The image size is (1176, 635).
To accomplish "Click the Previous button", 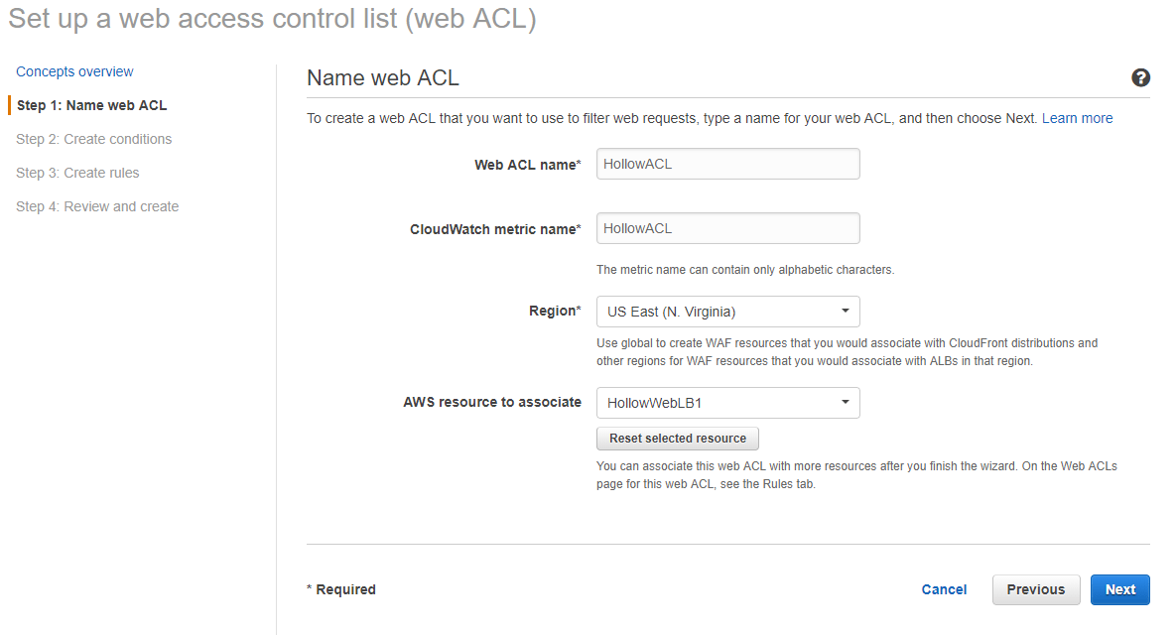I will click(1036, 590).
